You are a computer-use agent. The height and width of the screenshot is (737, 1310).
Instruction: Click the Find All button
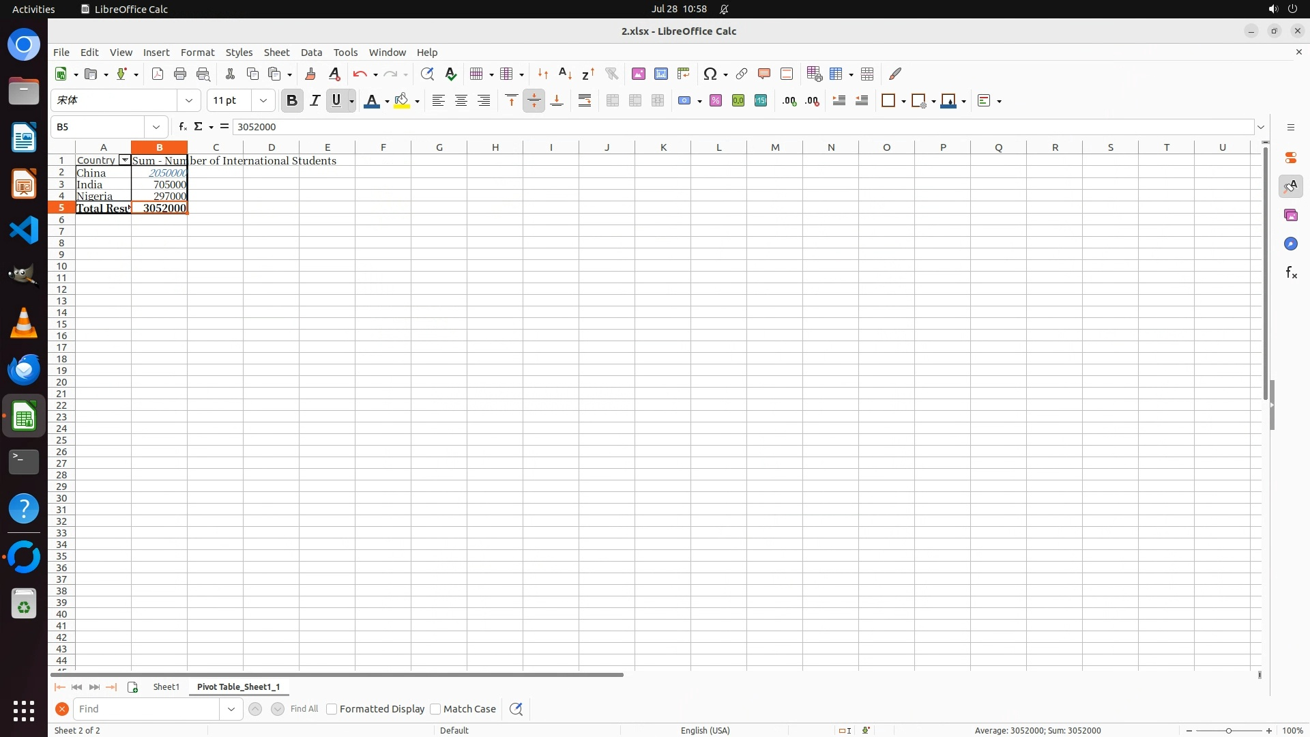pyautogui.click(x=304, y=709)
